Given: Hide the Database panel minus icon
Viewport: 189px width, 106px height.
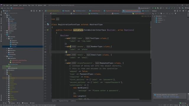Looking at the screenshot, I should tap(186, 11).
